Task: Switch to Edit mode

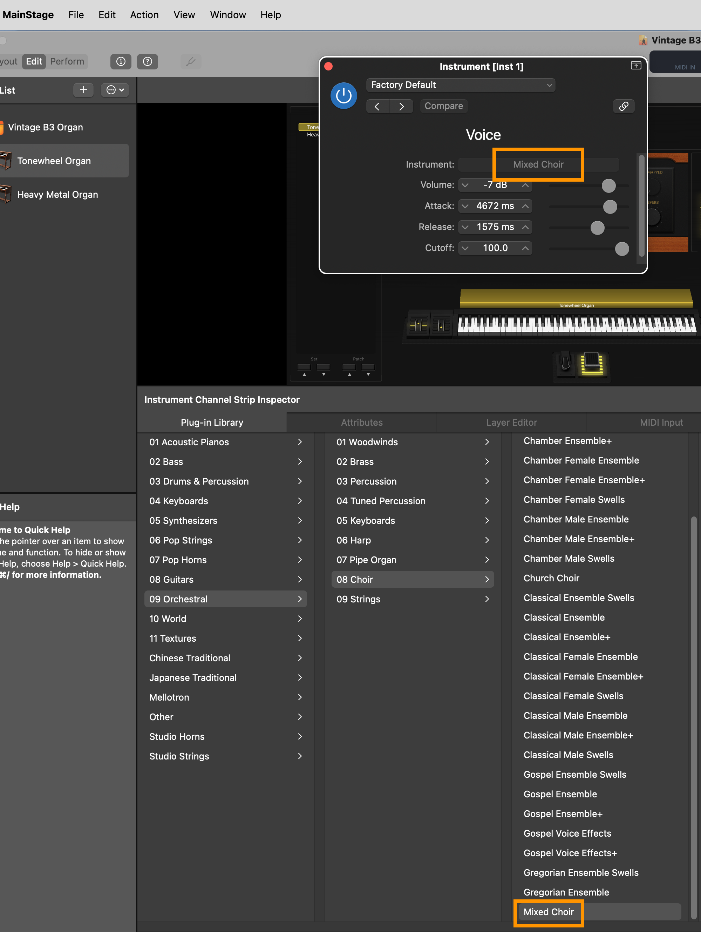Action: (x=34, y=61)
